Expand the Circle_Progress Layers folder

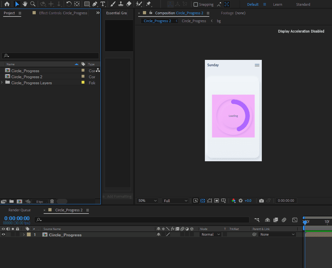[2, 83]
